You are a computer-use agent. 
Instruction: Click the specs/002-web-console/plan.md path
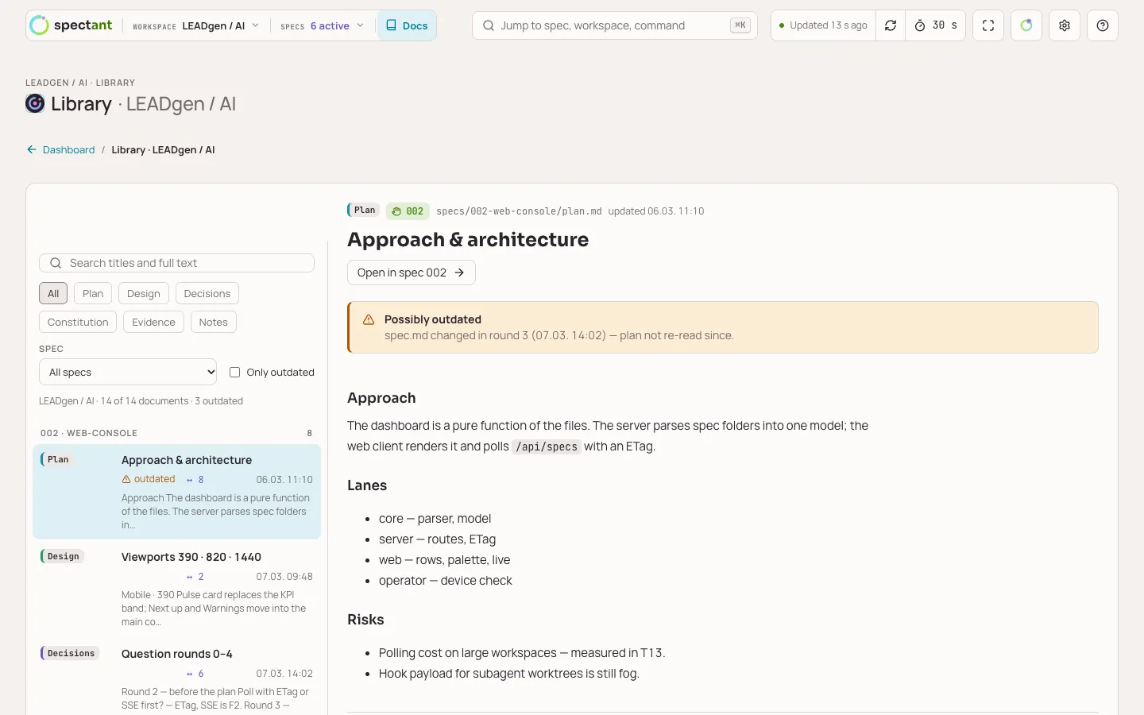click(519, 211)
